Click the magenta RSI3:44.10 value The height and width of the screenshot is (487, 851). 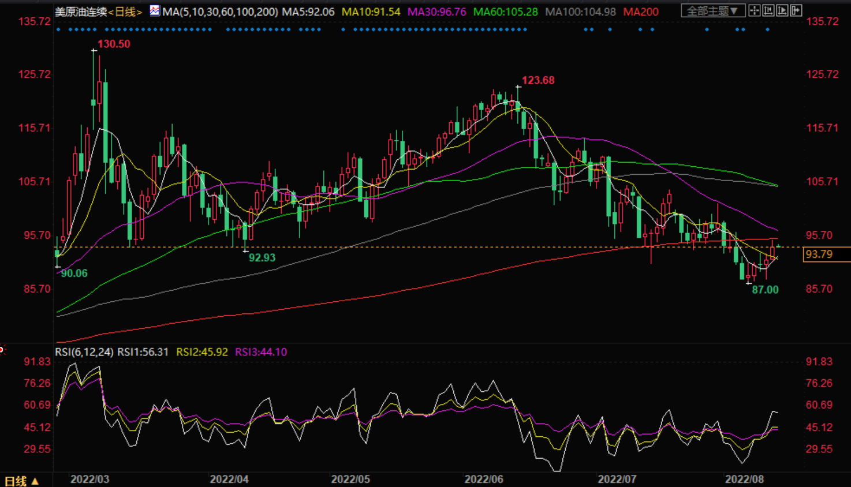(x=261, y=352)
